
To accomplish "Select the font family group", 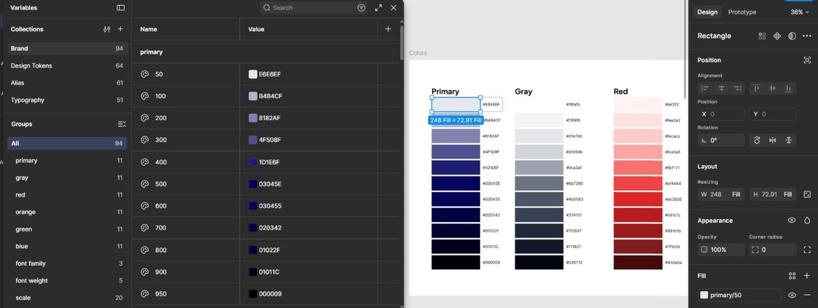I will [x=67, y=263].
